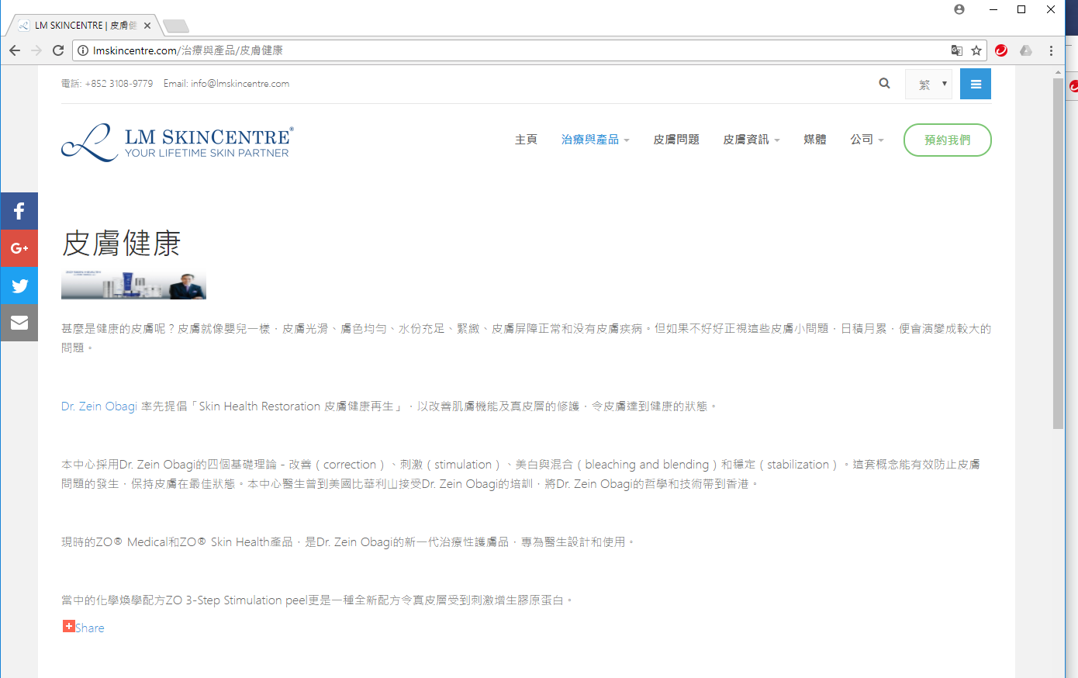1078x678 pixels.
Task: Open the translate page icon in address bar
Action: point(957,50)
